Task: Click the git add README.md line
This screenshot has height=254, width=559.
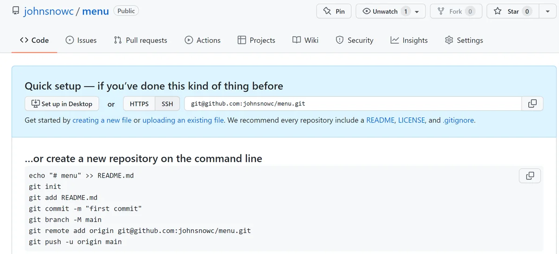Action: 63,198
